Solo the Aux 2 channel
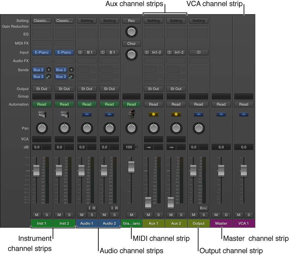This screenshot has height=257, width=297. 181,215
